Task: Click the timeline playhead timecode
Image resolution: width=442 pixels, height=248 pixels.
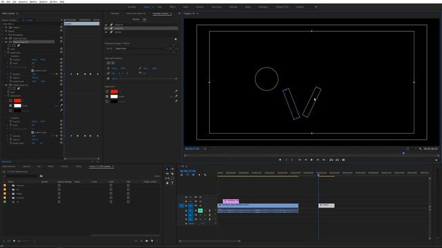Action: tap(187, 171)
